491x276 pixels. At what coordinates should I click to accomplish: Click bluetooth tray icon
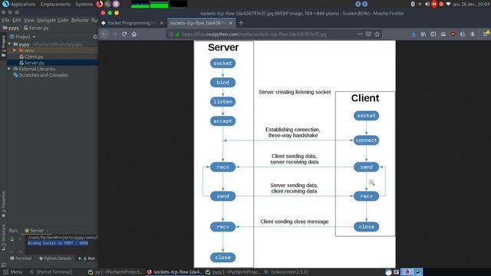(x=413, y=4)
